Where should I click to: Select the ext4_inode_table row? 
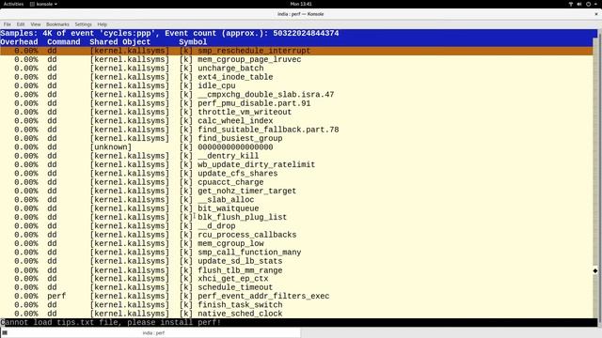tap(296, 77)
